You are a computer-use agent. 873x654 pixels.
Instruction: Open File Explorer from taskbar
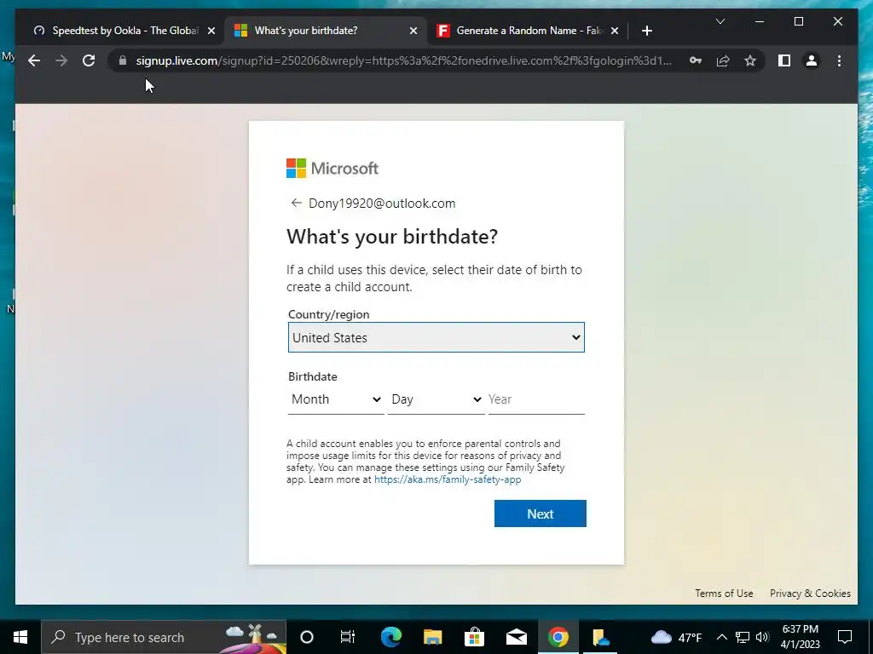coord(432,637)
